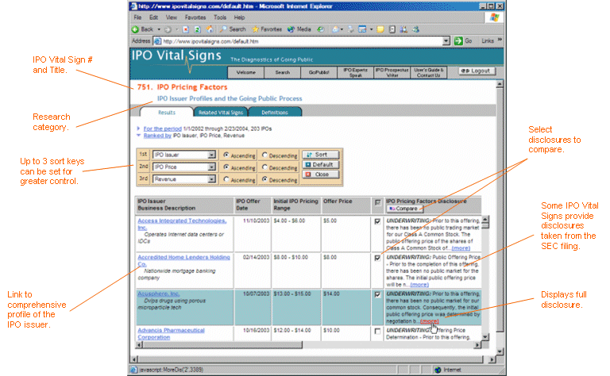Screen dimensions: 610x376
Task: Click the more link in Acusphere disclosure
Action: click(x=430, y=321)
